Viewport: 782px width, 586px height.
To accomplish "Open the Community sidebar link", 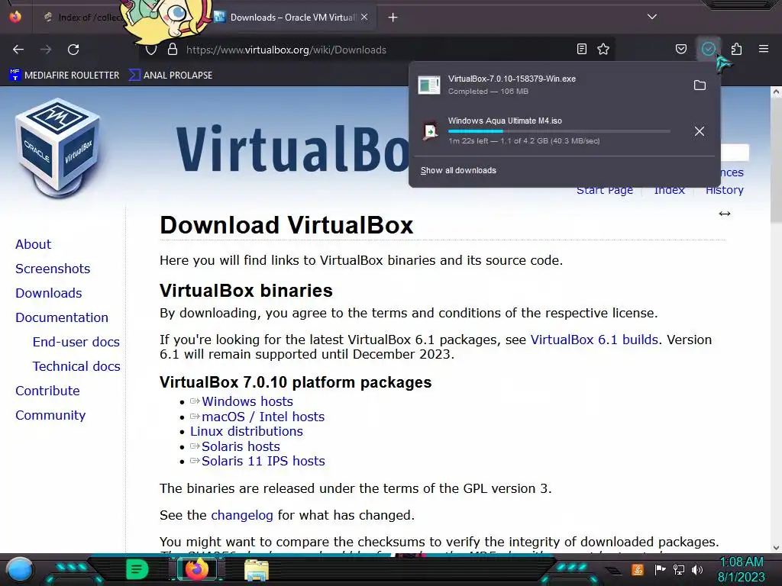I will click(x=50, y=415).
